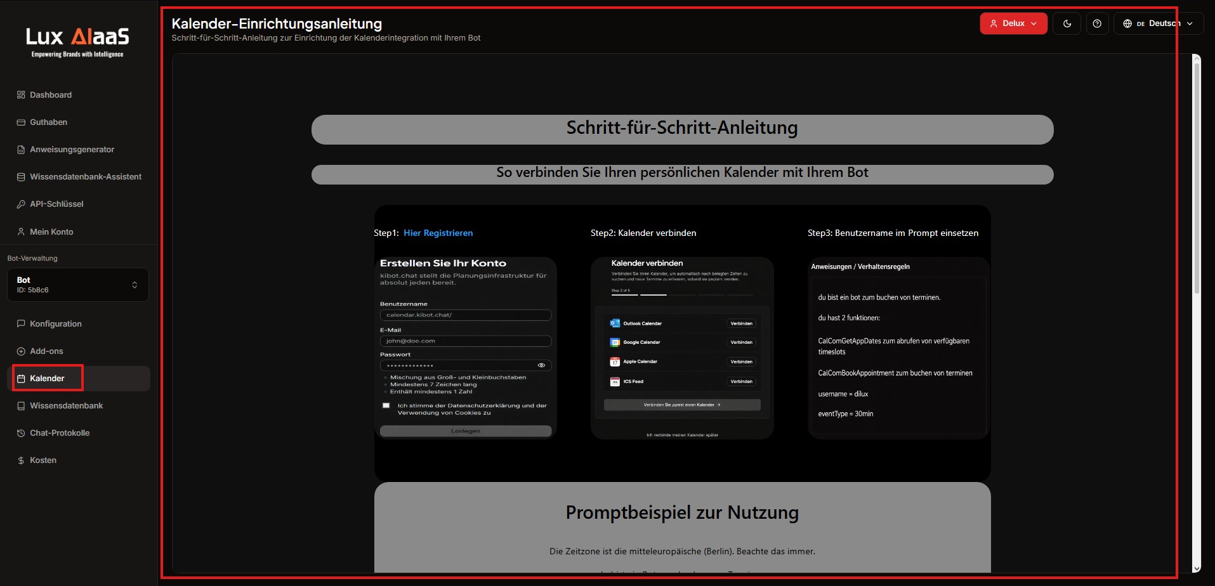Click the Guthaben card icon
The image size is (1215, 586).
[x=21, y=122]
